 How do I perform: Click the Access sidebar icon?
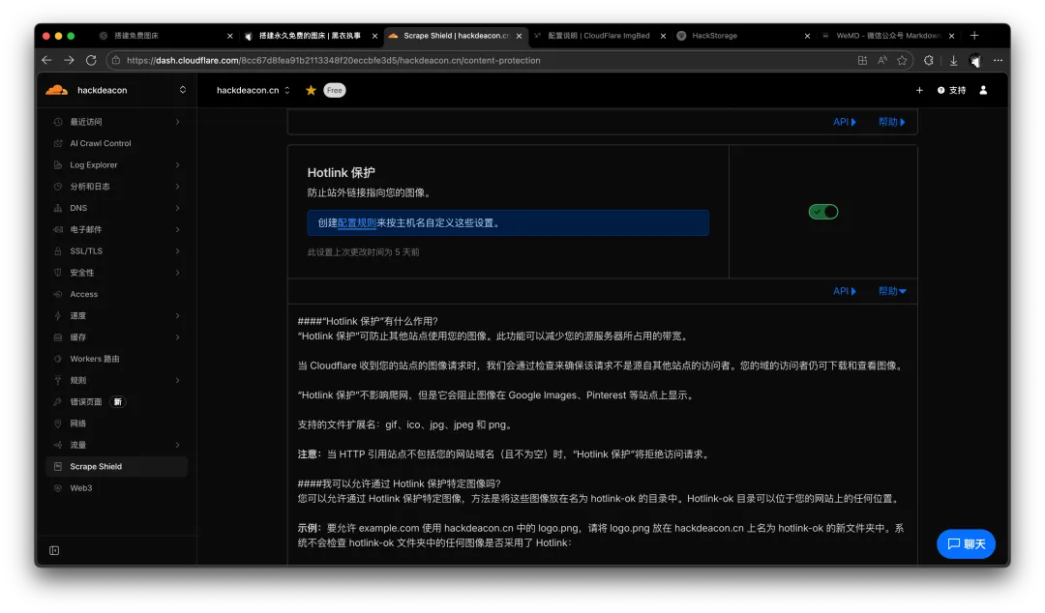[x=58, y=294]
